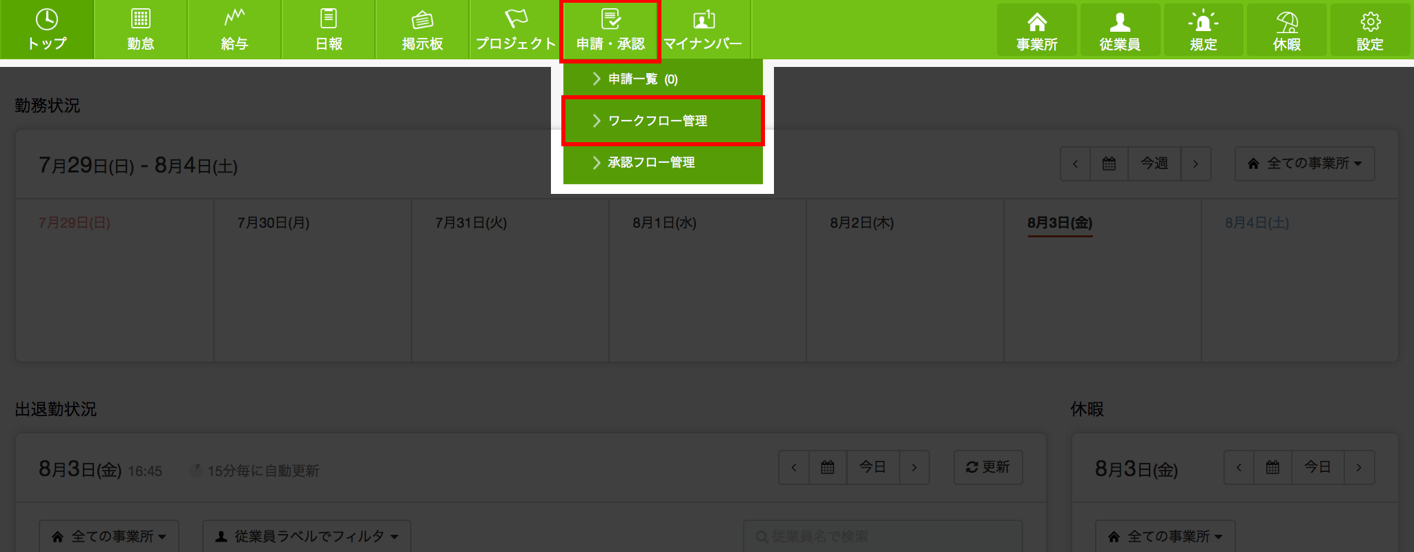This screenshot has height=552, width=1414.
Task: Go to previous week in 勤務状況
Action: [1076, 164]
